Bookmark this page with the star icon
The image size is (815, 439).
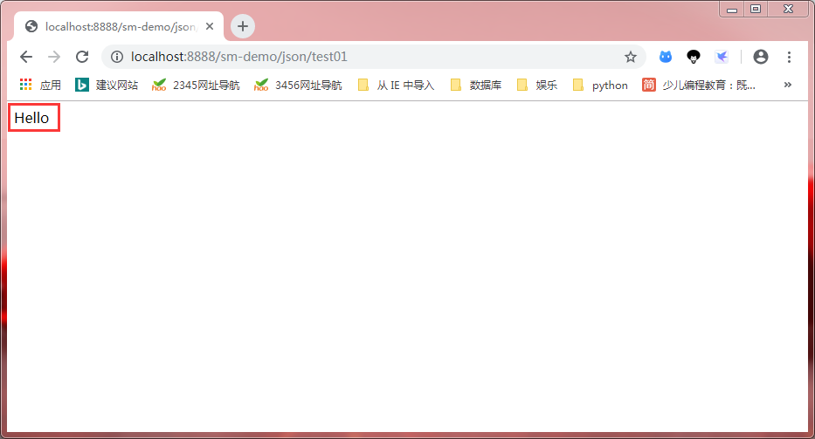[631, 57]
